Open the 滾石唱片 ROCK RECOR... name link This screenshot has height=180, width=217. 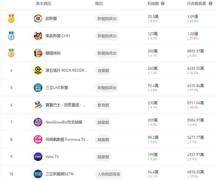click(x=66, y=70)
